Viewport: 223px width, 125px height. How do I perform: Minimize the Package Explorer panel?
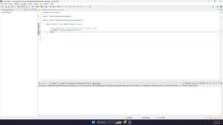[33, 10]
